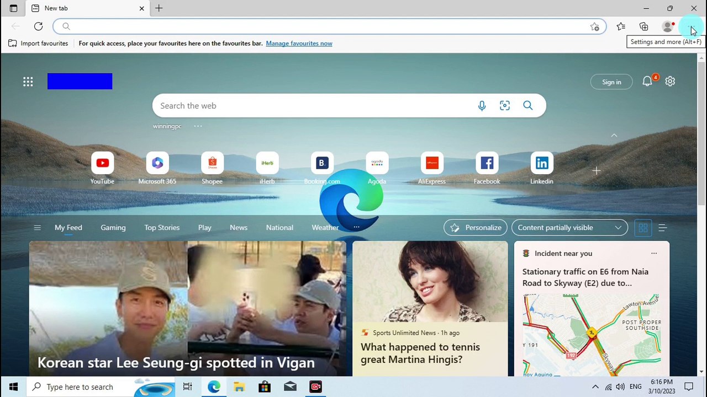Start voice search microphone
The height and width of the screenshot is (397, 707).
(482, 105)
